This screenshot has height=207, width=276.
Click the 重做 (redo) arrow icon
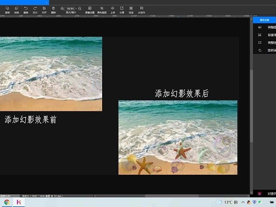(x=35, y=9)
